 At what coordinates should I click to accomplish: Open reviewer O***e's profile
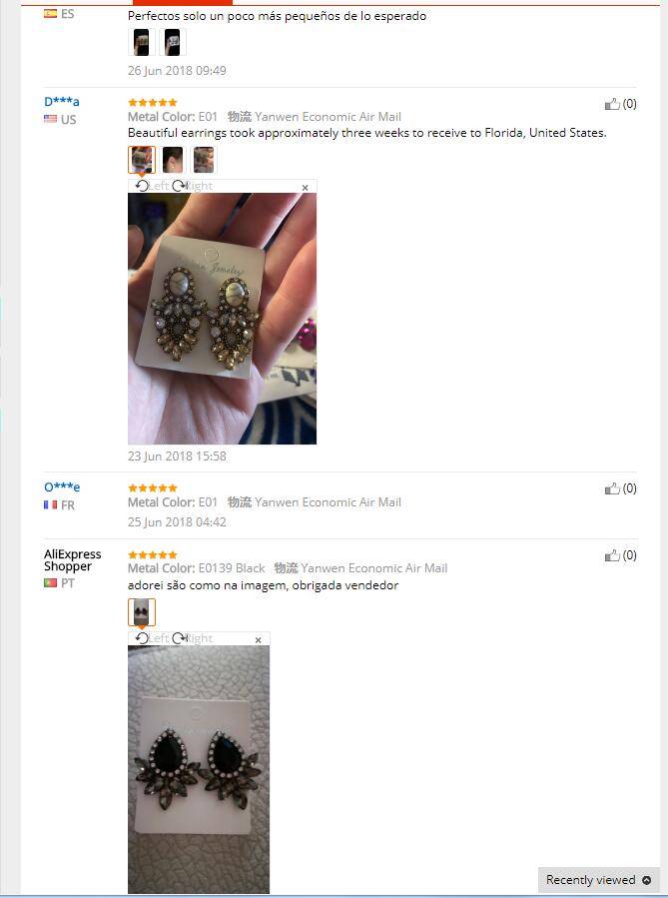point(62,487)
